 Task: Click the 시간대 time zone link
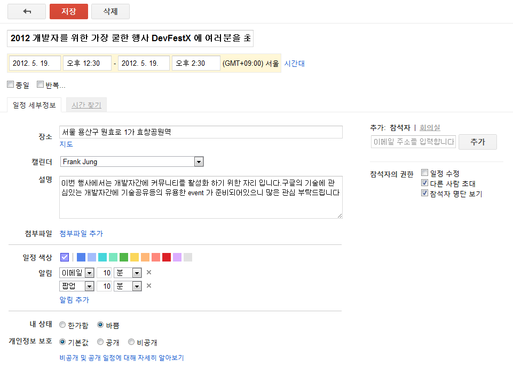(x=294, y=64)
